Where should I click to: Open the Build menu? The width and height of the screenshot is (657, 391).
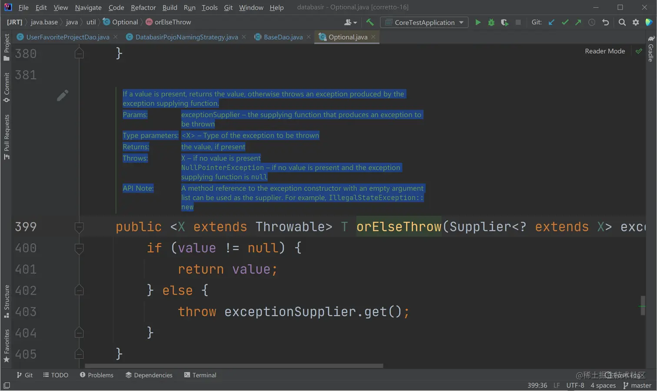coord(170,7)
